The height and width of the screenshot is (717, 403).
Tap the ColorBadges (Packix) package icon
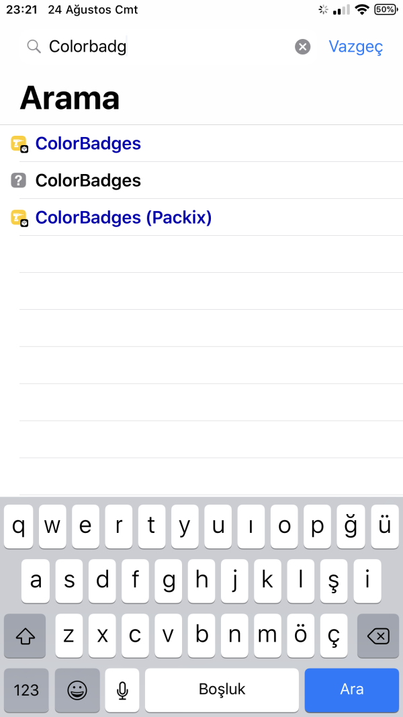19,218
